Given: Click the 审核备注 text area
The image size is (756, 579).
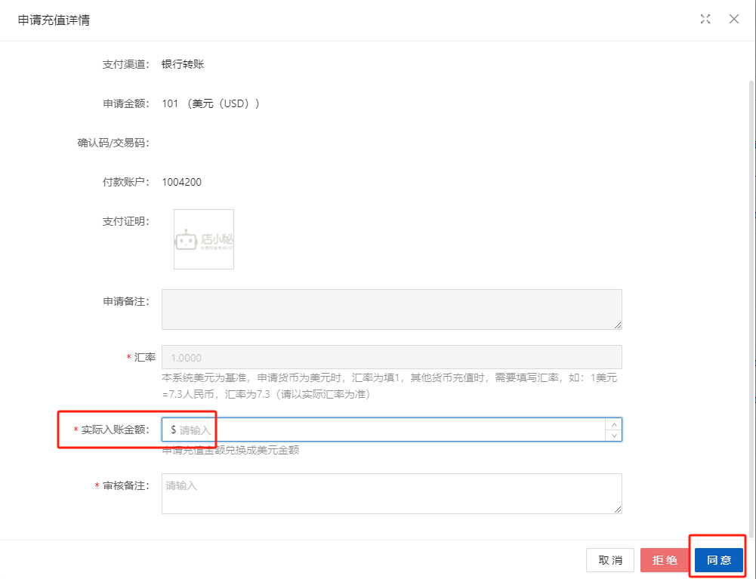Looking at the screenshot, I should 391,494.
